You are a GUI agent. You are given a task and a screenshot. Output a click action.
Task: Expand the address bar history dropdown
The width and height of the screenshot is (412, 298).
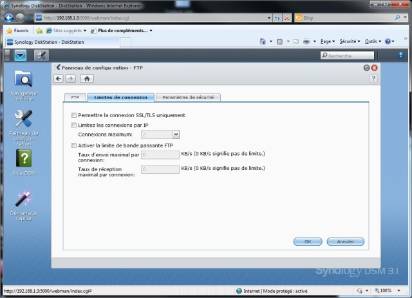[x=269, y=18]
